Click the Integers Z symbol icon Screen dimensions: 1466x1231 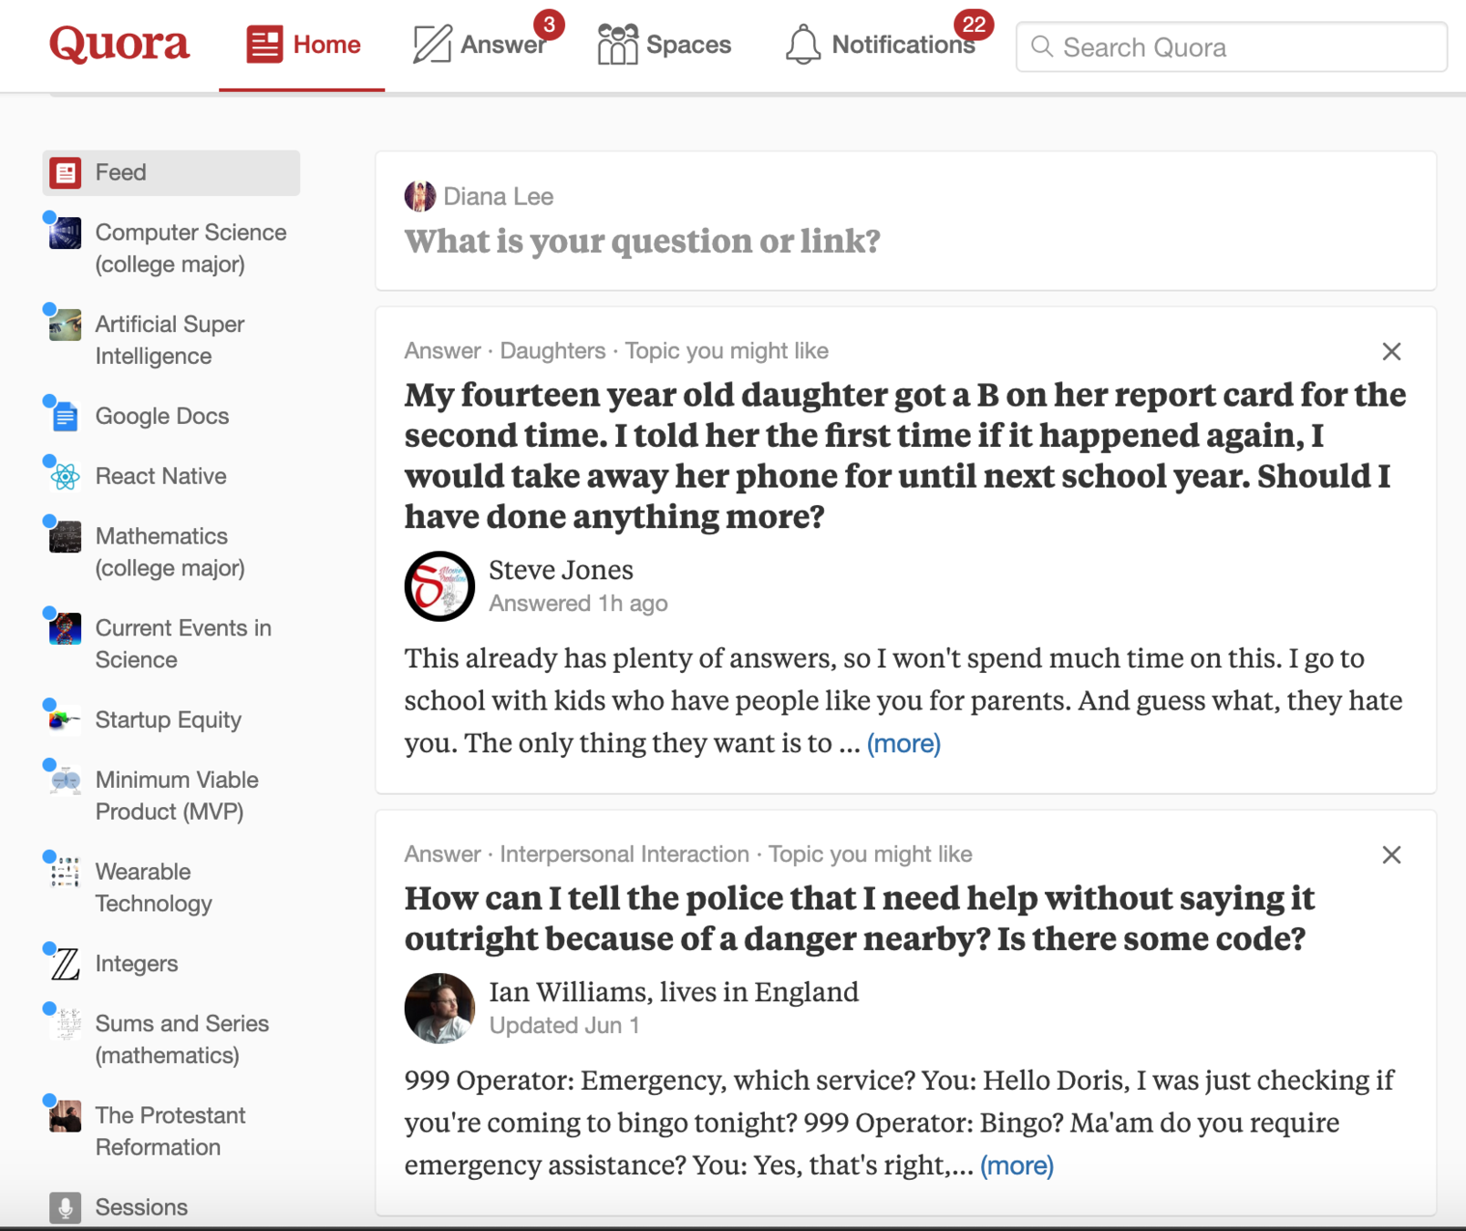[x=65, y=964]
